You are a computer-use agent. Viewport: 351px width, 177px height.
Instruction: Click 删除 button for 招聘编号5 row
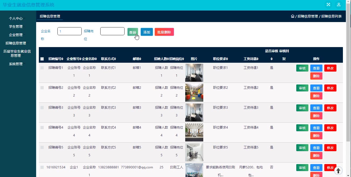click(x=316, y=155)
